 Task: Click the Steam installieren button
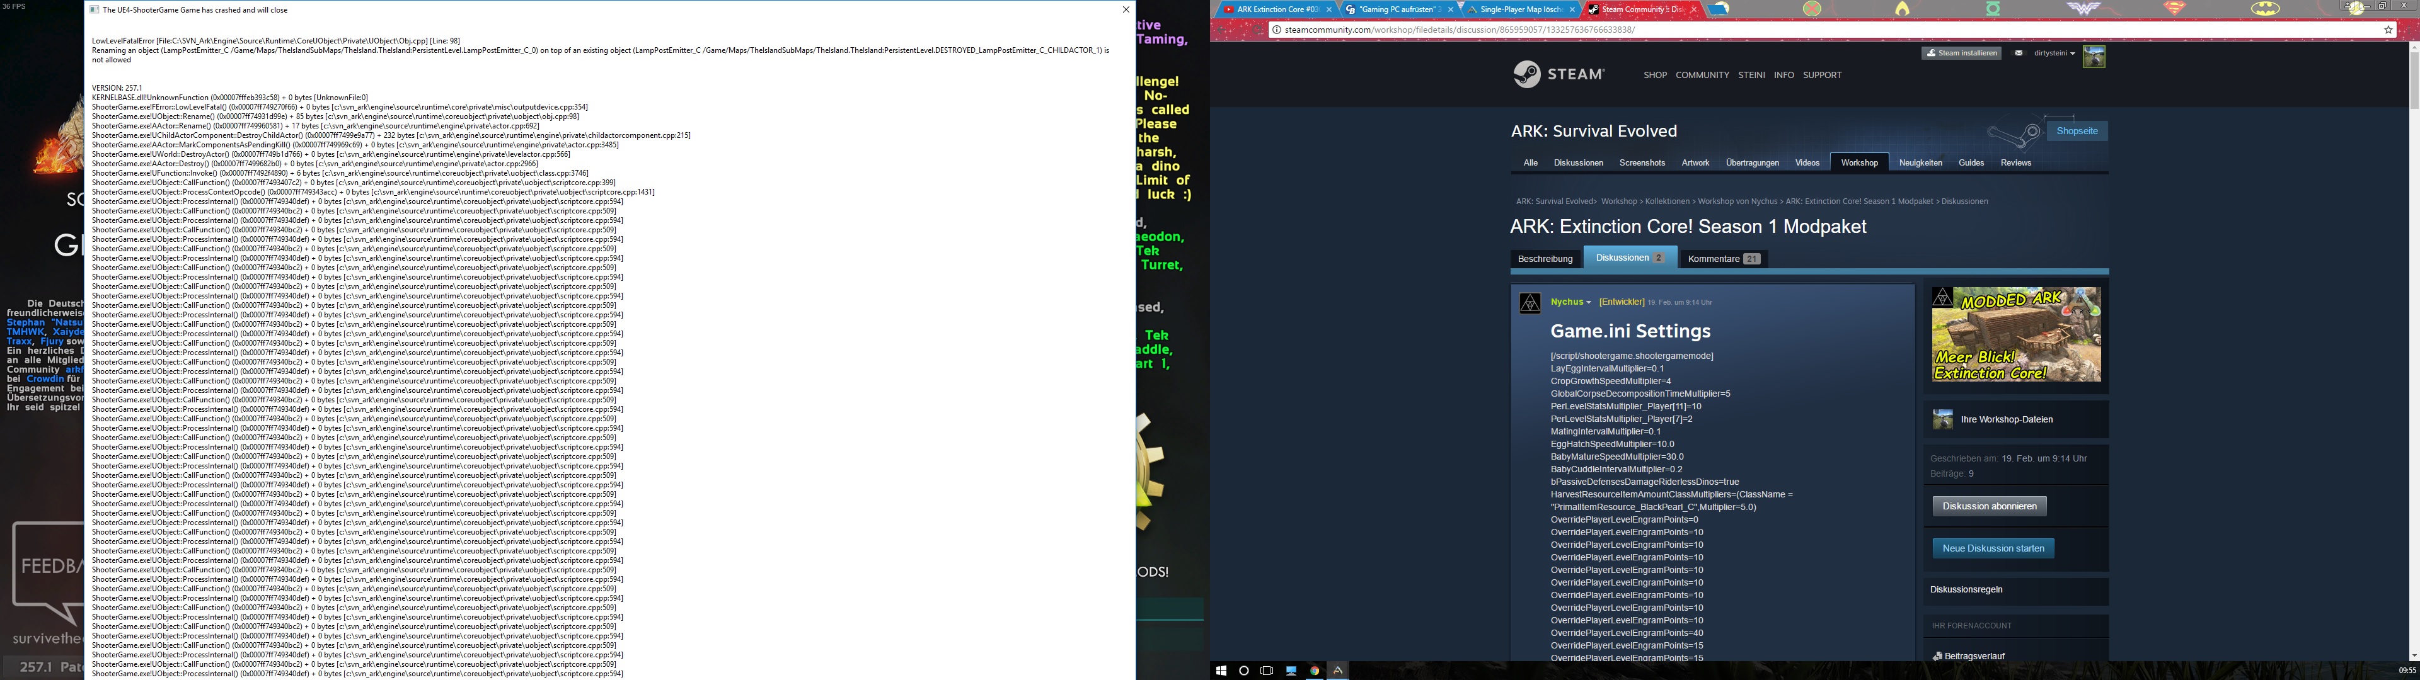point(1961,54)
